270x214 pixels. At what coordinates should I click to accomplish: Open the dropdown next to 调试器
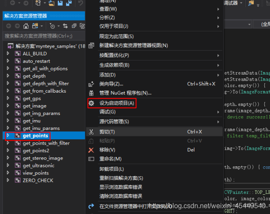click(x=241, y=3)
